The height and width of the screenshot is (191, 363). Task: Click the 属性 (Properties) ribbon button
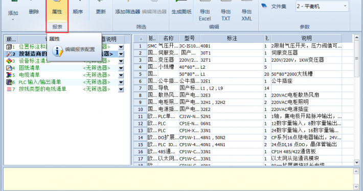[57, 12]
